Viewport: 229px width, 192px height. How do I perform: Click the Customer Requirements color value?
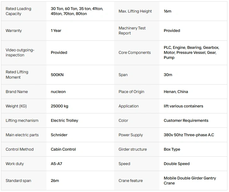pyautogui.click(x=186, y=121)
